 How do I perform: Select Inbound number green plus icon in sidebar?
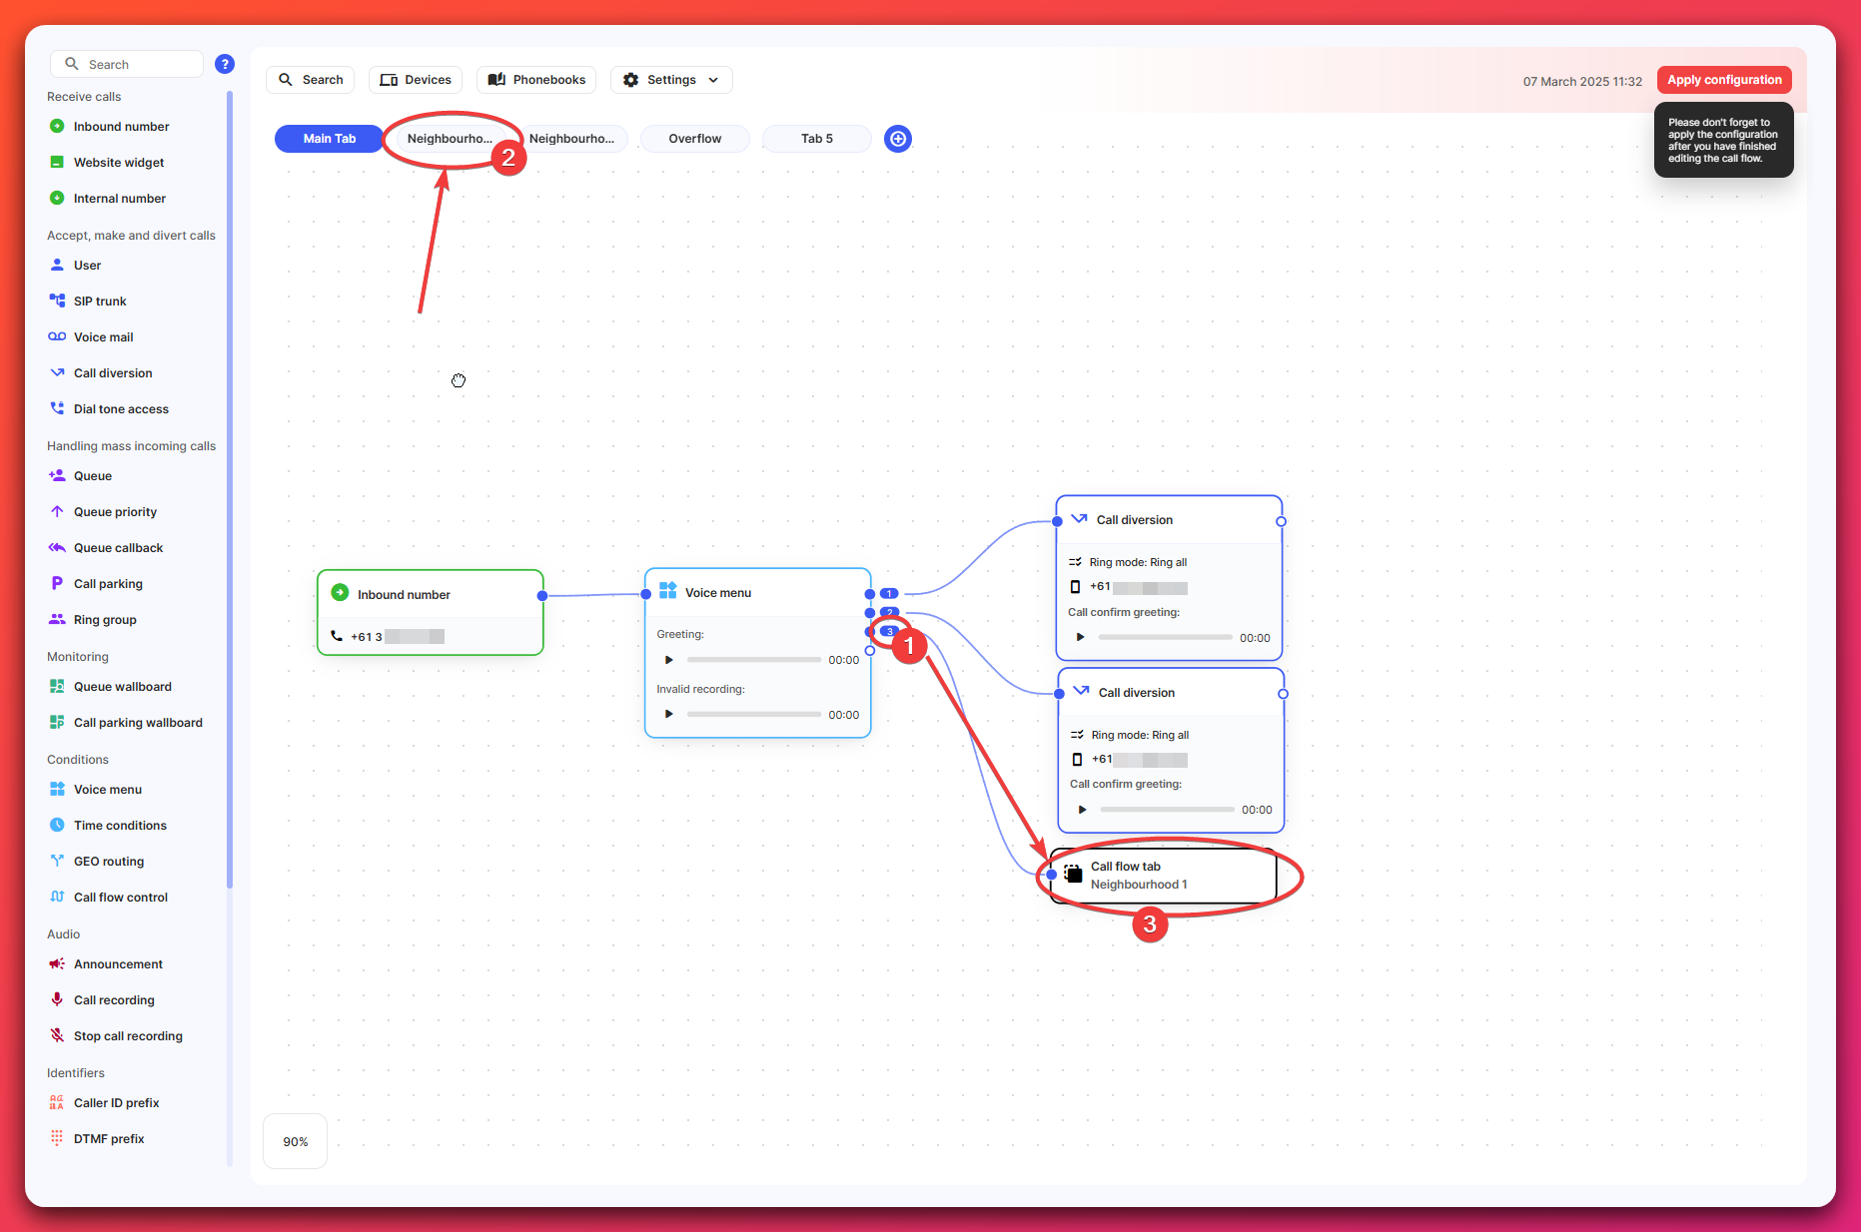pos(57,127)
